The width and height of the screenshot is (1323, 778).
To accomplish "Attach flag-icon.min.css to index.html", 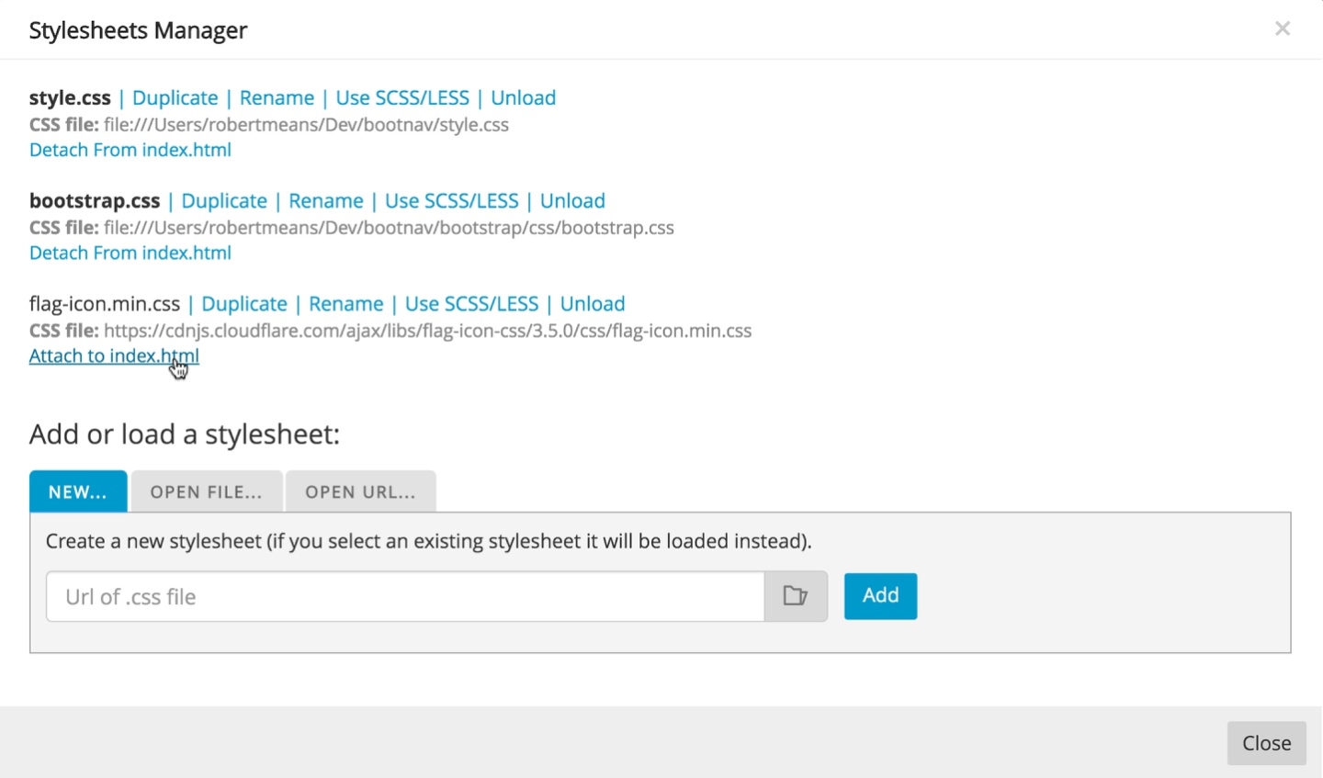I will [x=113, y=355].
